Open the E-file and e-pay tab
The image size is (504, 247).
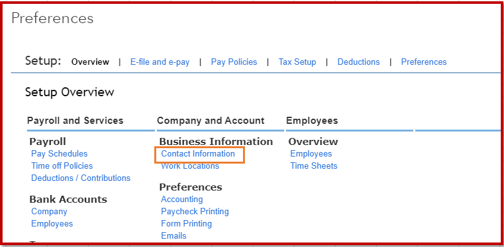[x=159, y=62]
